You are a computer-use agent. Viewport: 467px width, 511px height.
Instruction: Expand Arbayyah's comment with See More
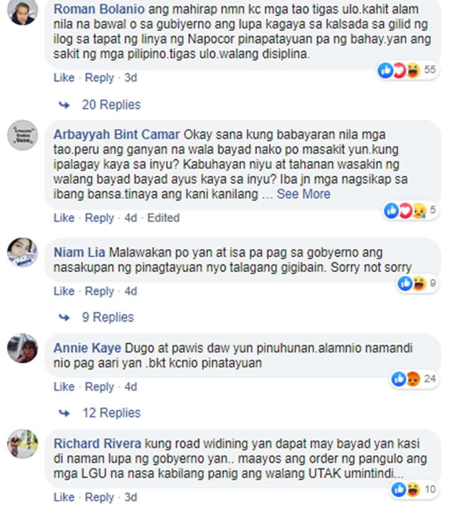303,194
